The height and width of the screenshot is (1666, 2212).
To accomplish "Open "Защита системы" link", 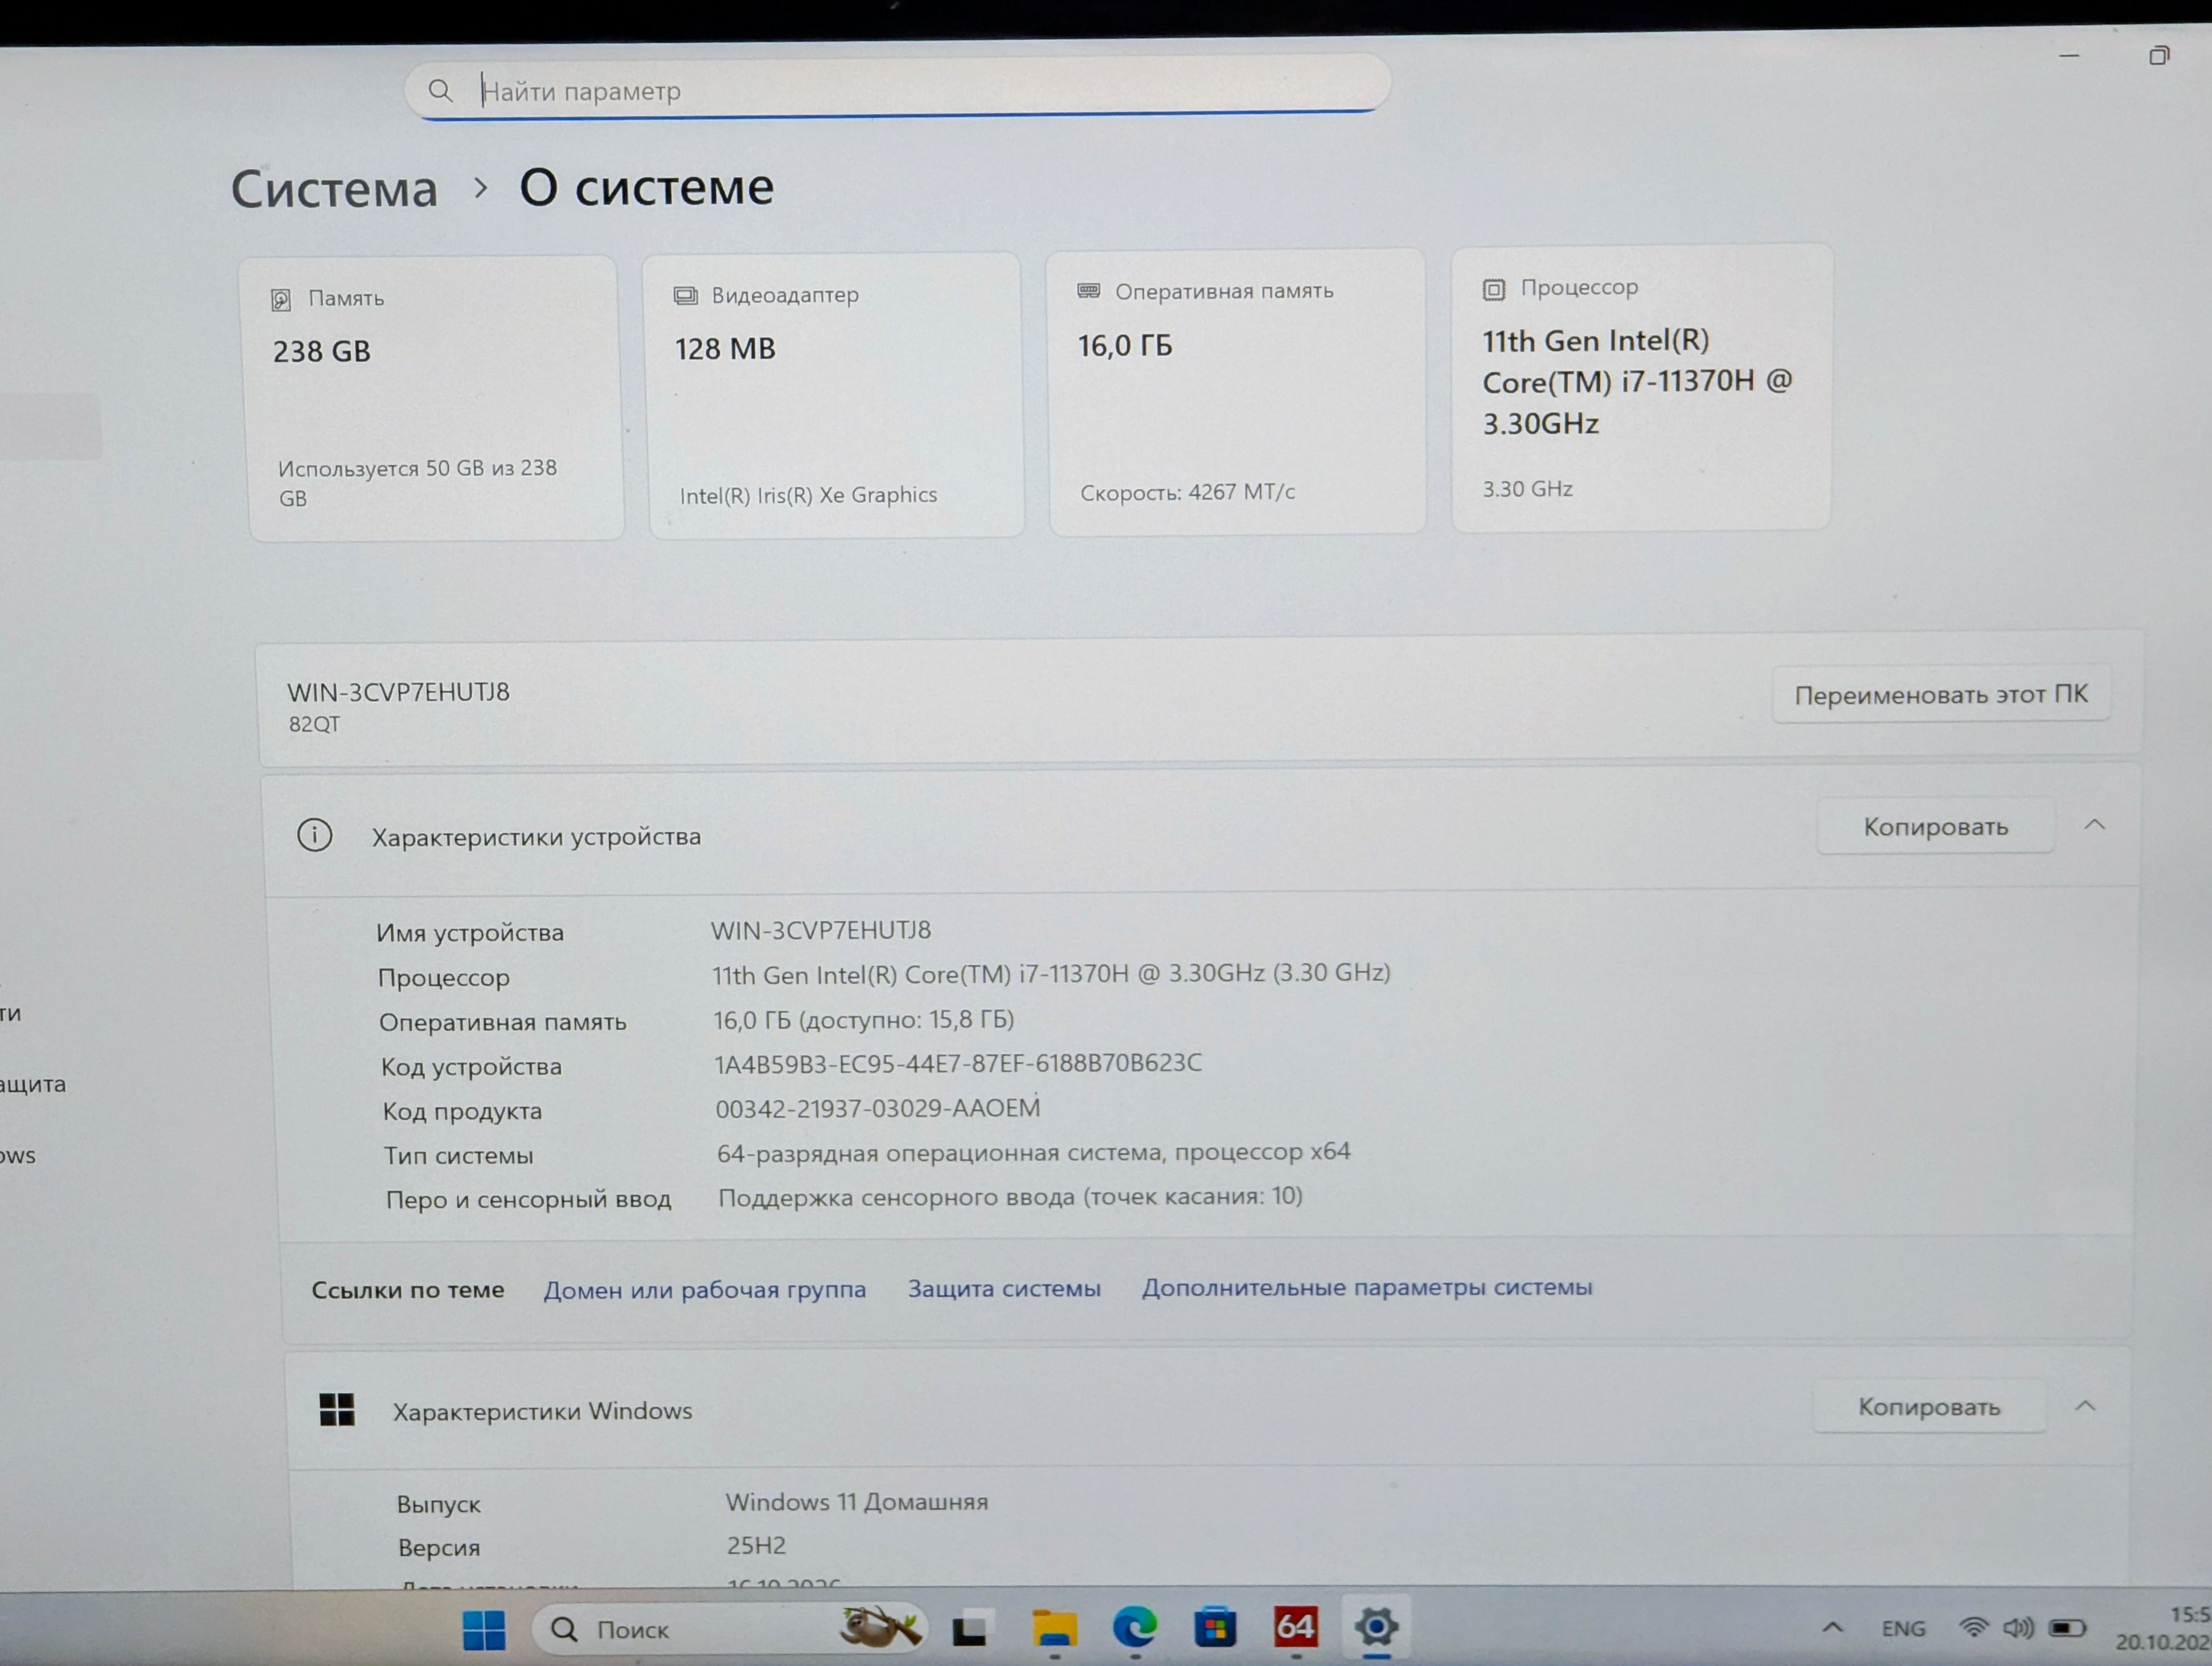I will pos(1004,1289).
